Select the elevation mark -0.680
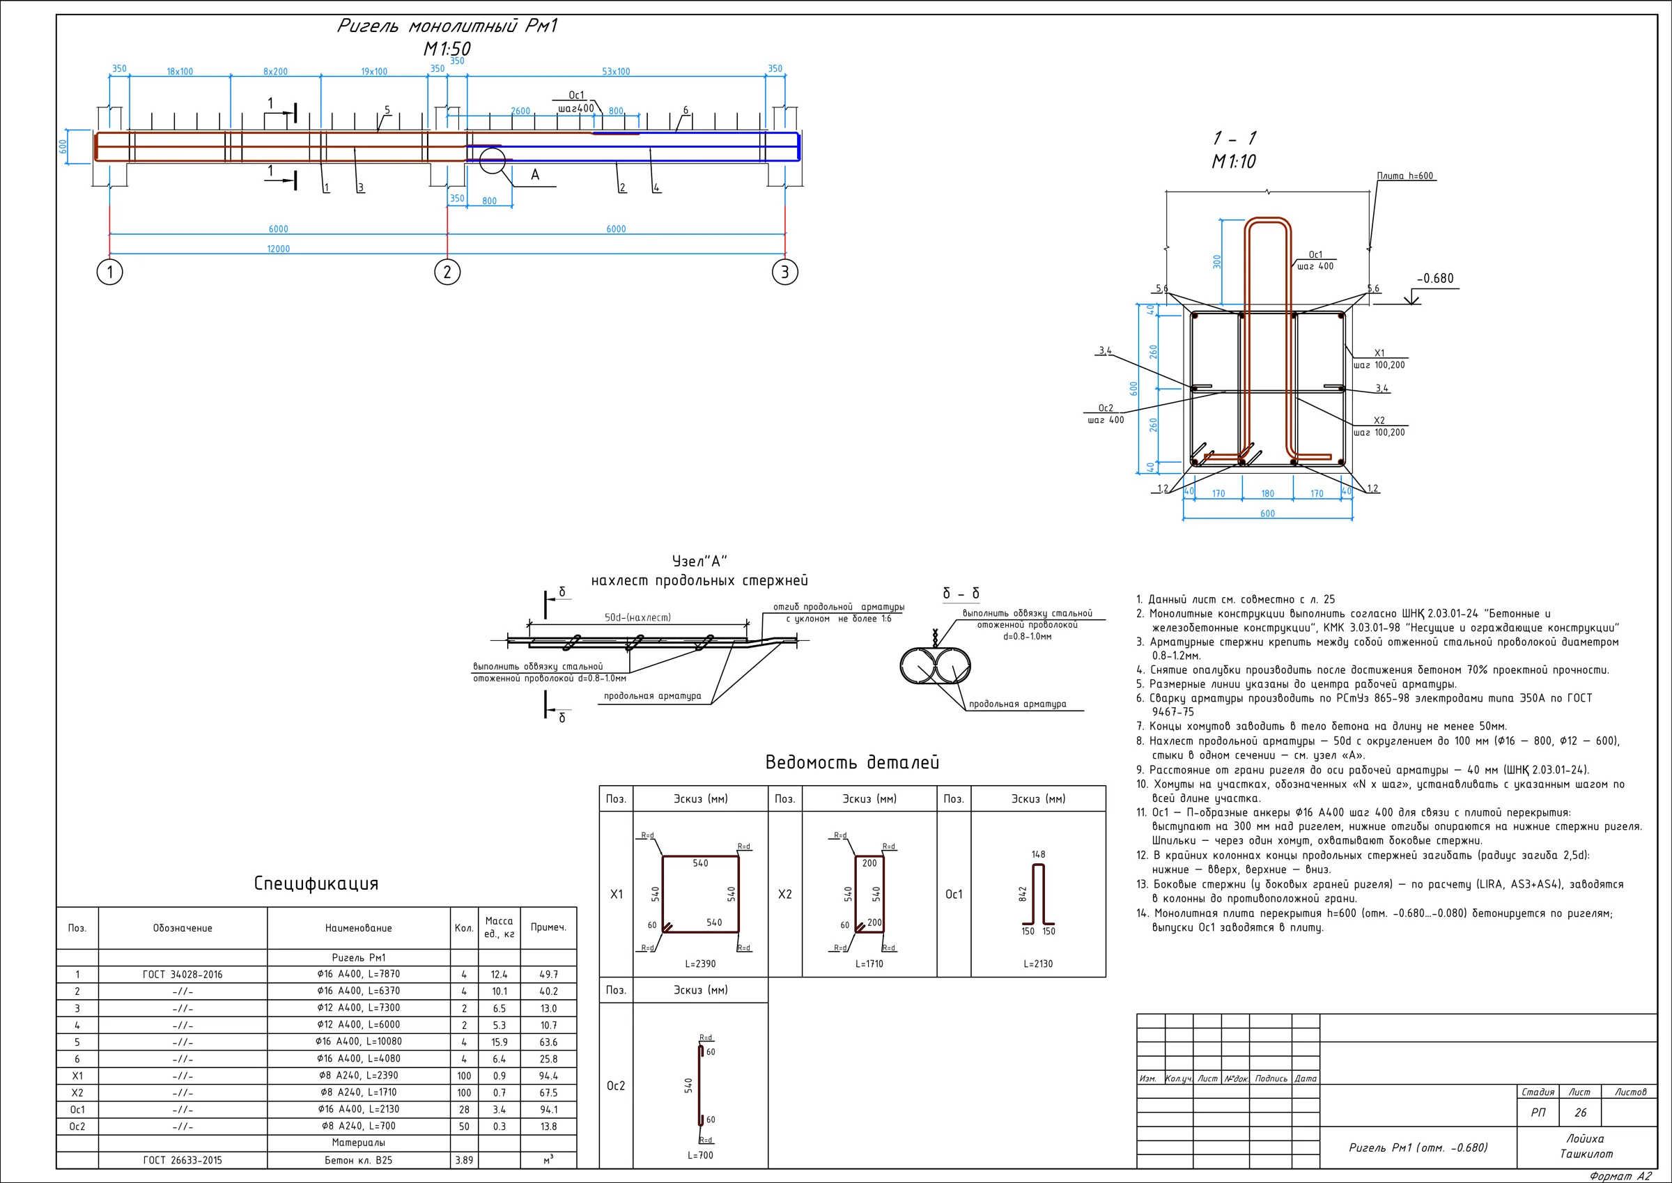The image size is (1672, 1183). point(1435,278)
